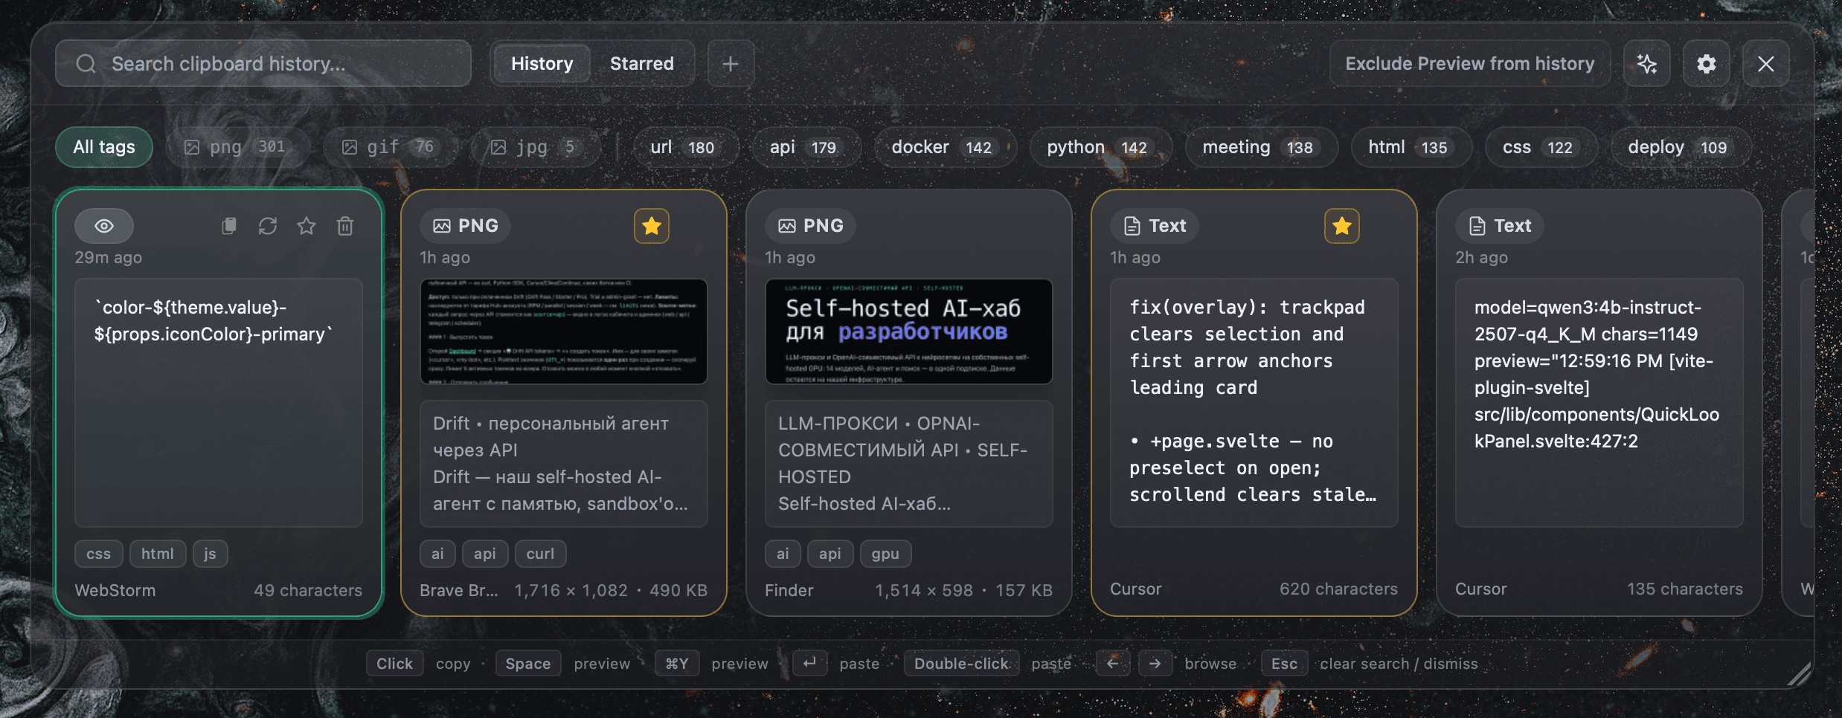The width and height of the screenshot is (1842, 718).
Task: Click the return key paste hint
Action: click(810, 663)
